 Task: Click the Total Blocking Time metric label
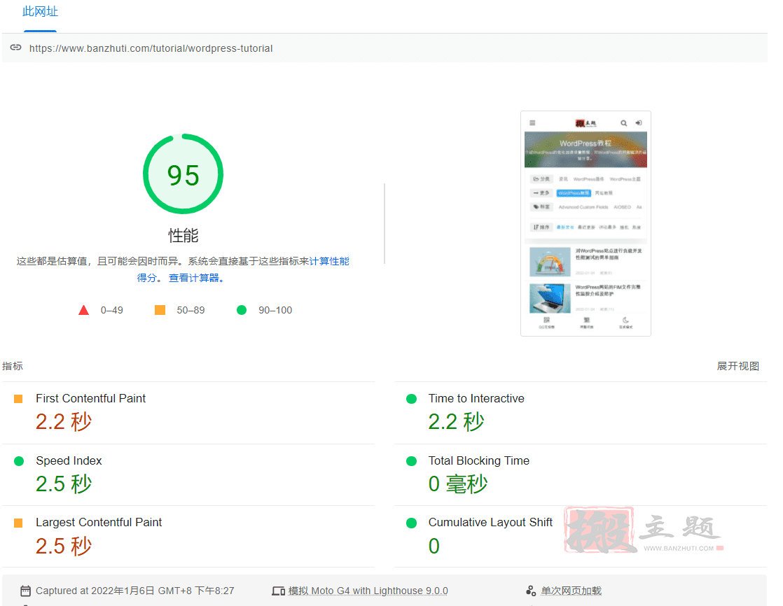(x=479, y=461)
